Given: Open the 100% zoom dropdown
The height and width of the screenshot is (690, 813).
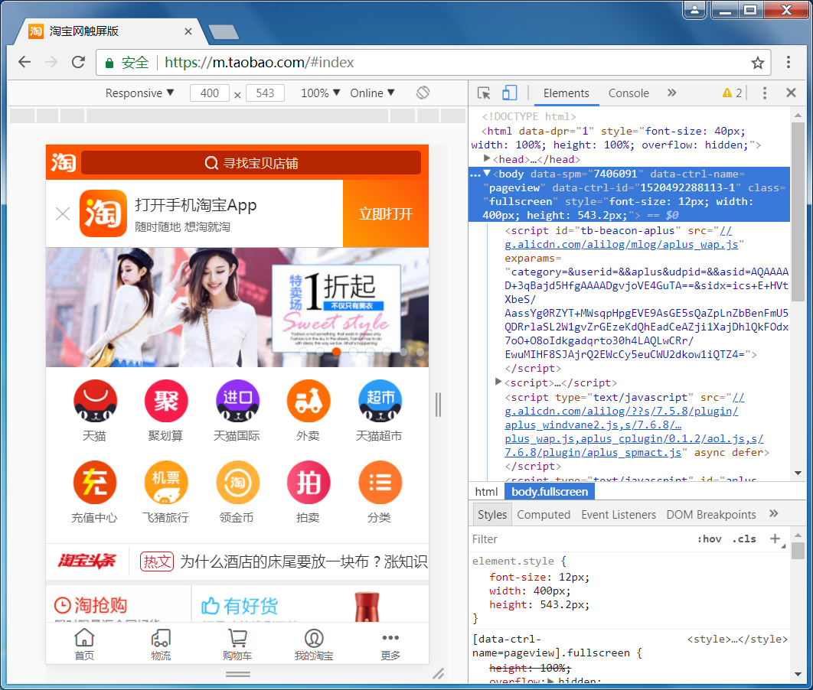Looking at the screenshot, I should tap(321, 93).
